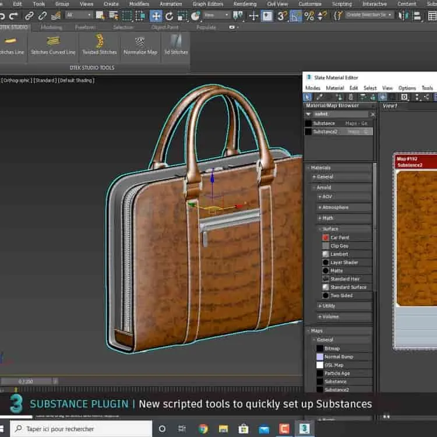Click the [Default Shading] viewport label
Viewport: 437px width, 437px height.
coord(76,80)
